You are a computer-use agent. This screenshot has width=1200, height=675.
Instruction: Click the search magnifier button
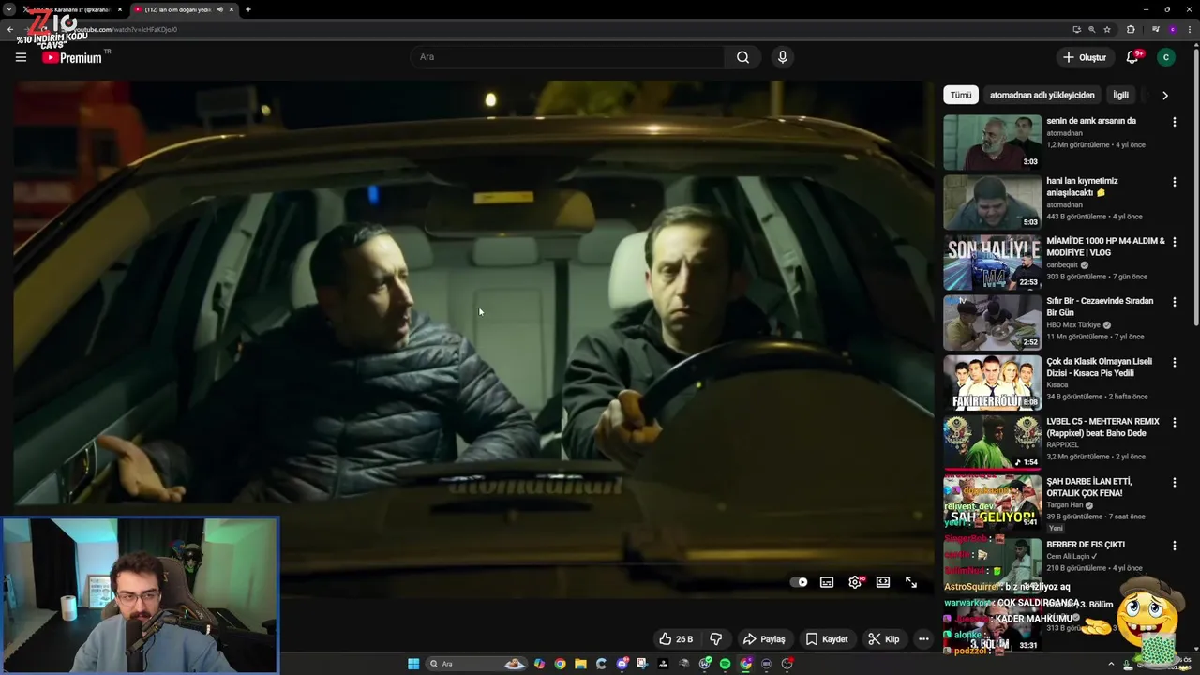[x=742, y=57]
